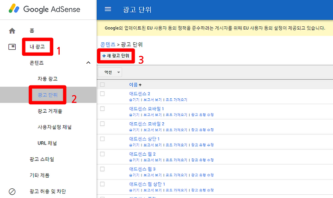Open the 애드센스 상단 1 ad unit

point(144,139)
